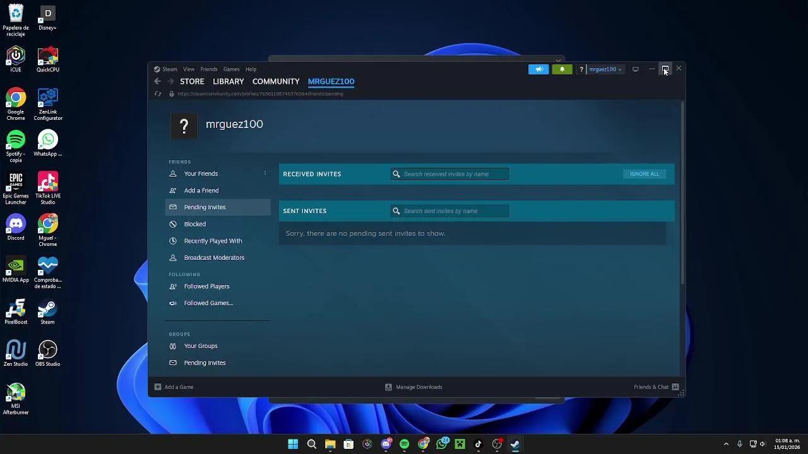808x454 pixels.
Task: Open the Blocked list
Action: coord(218,224)
